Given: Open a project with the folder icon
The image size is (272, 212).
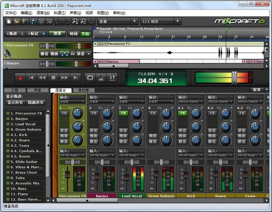Looking at the screenshot, I should click(17, 21).
